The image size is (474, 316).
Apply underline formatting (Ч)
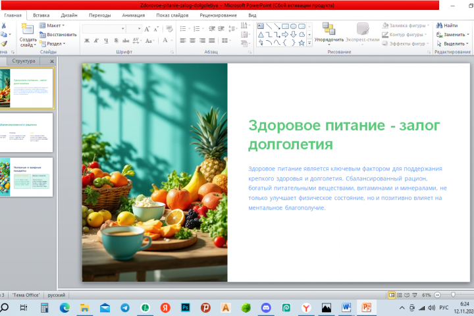(x=106, y=41)
